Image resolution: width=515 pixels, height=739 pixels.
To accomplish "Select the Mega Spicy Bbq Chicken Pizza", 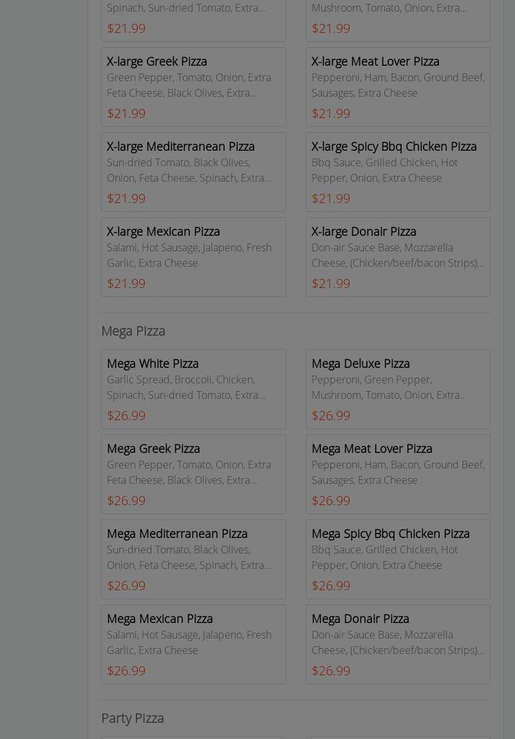I will [x=398, y=559].
